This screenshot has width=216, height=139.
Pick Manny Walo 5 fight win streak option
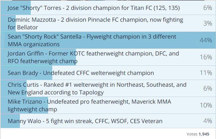pyautogui.click(x=108, y=121)
